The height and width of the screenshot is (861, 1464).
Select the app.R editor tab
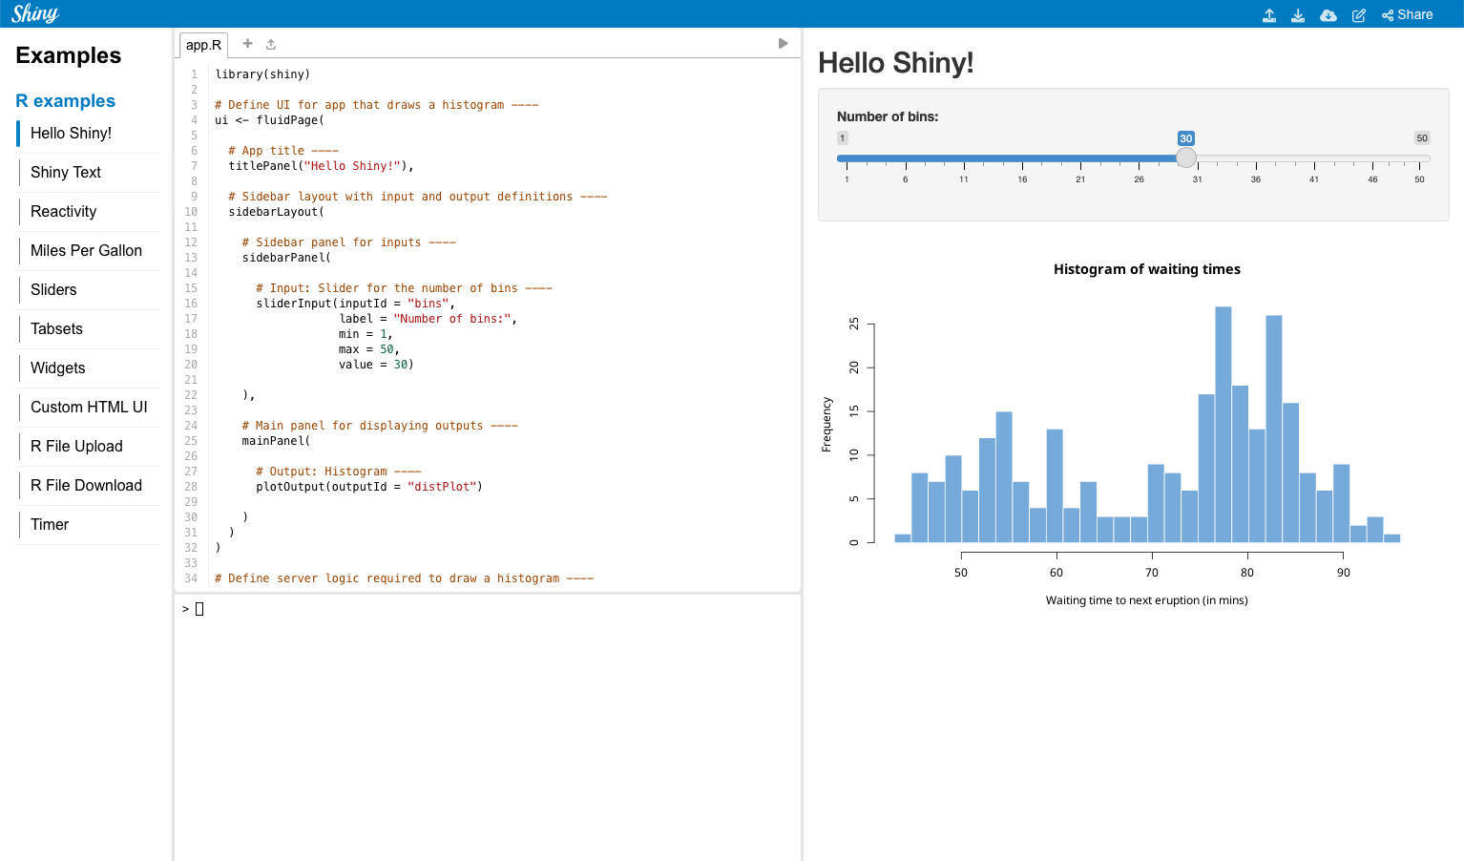[x=203, y=45]
